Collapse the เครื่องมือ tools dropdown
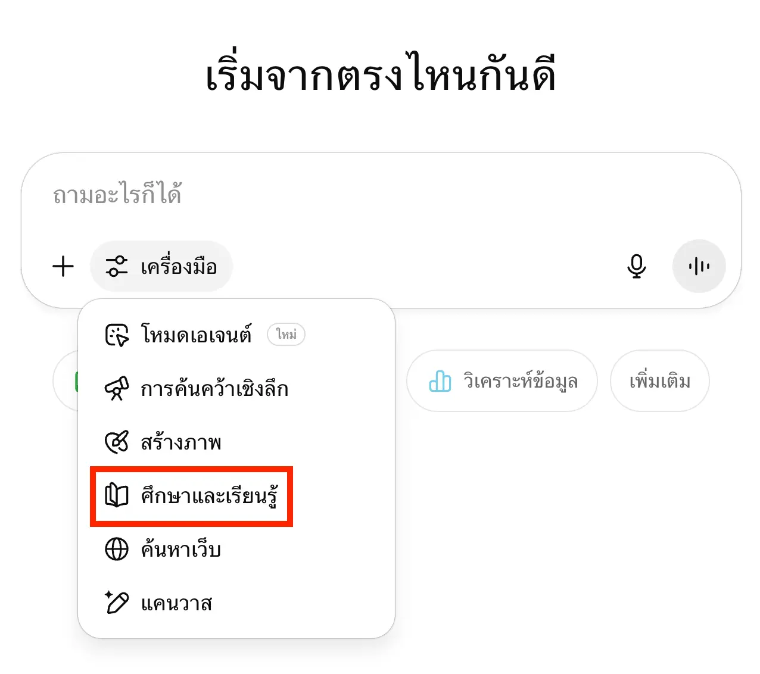 pyautogui.click(x=161, y=266)
